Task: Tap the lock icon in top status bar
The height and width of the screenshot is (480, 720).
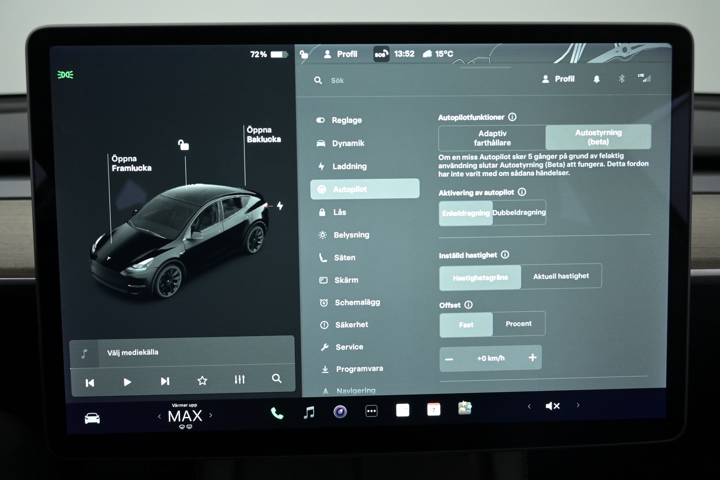Action: point(304,54)
